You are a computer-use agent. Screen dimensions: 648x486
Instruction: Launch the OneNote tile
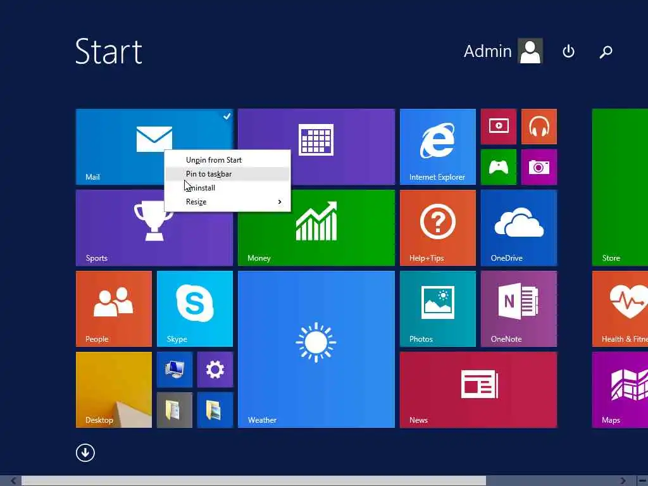[x=519, y=309]
